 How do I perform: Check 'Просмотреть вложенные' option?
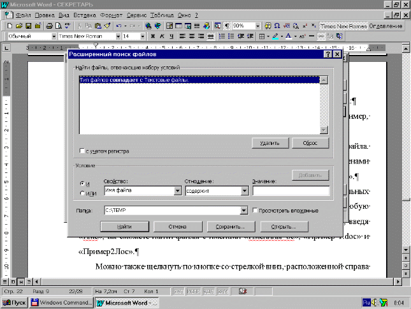tap(255, 210)
